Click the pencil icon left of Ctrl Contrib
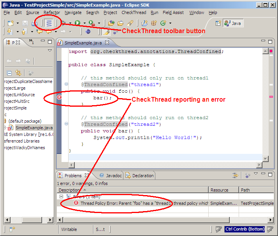The height and width of the screenshot is (236, 278). [218, 229]
